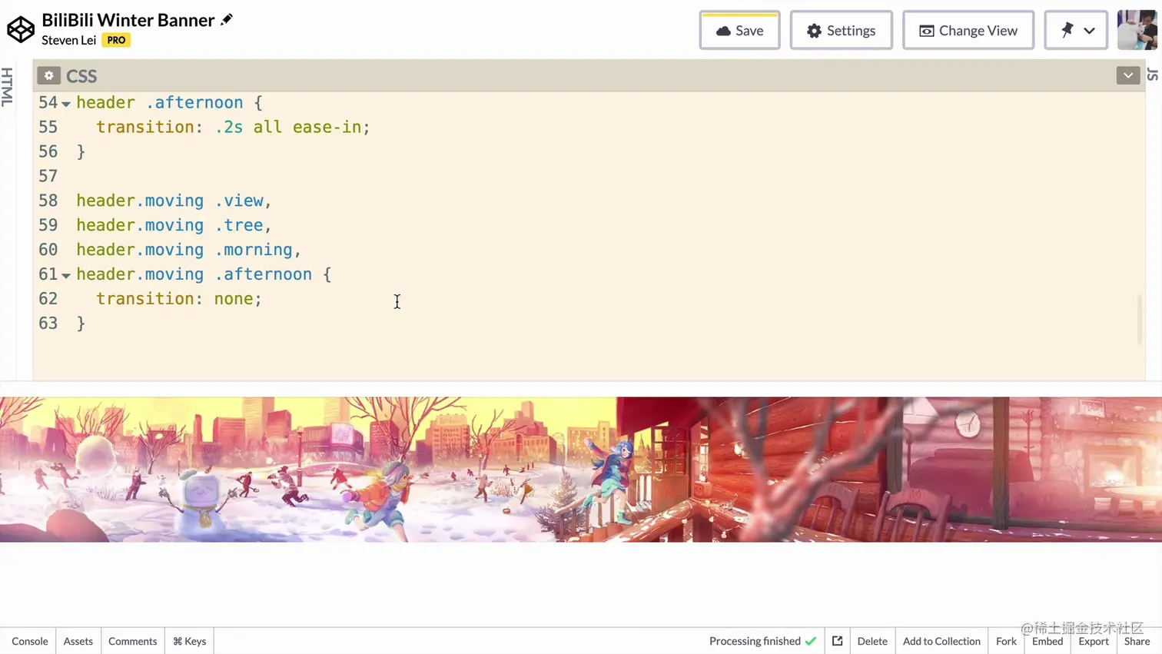Show keyboard shortcuts via Keys
The image size is (1162, 654).
coord(189,641)
